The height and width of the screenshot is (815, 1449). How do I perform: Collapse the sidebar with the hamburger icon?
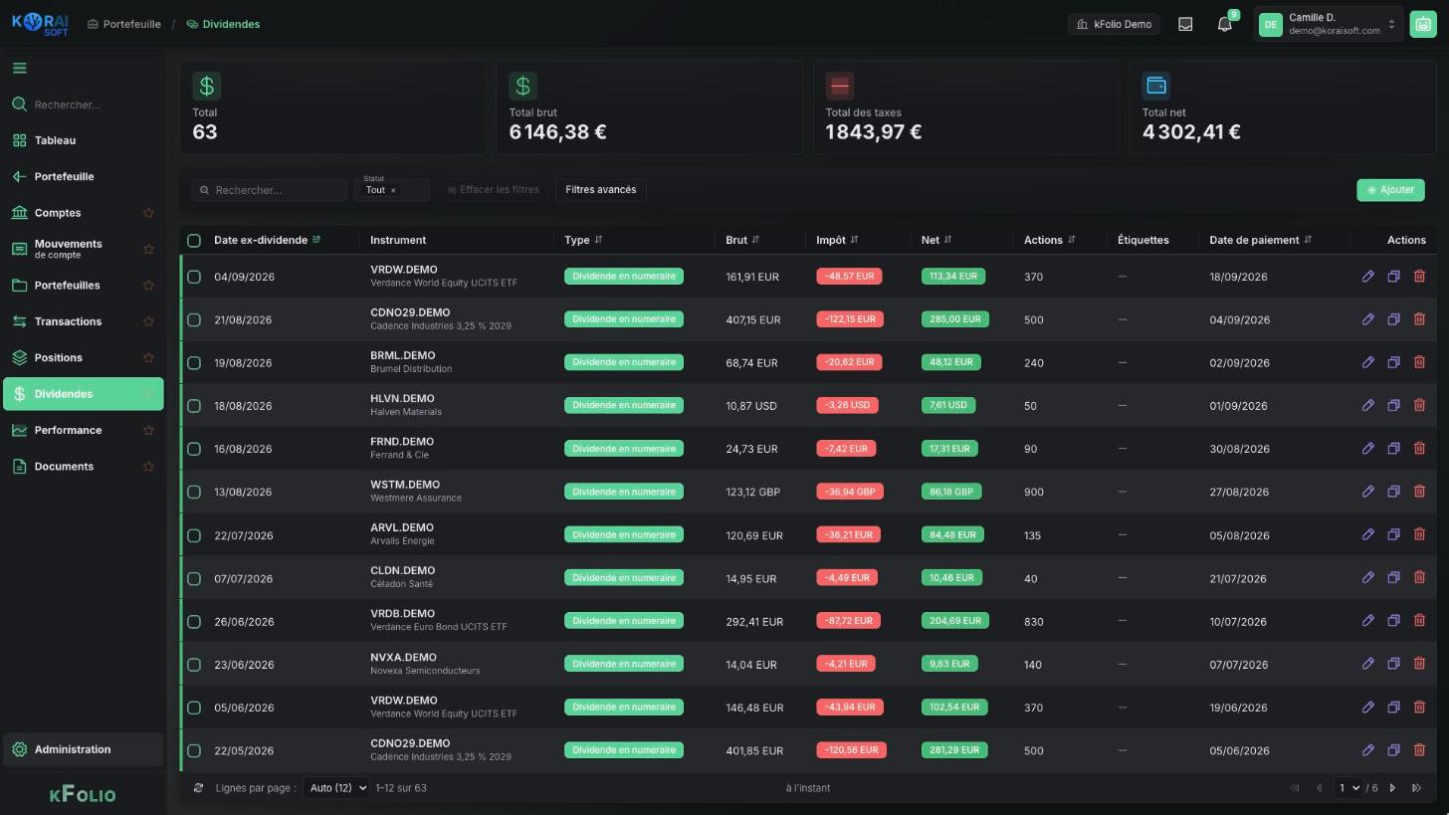click(x=20, y=69)
